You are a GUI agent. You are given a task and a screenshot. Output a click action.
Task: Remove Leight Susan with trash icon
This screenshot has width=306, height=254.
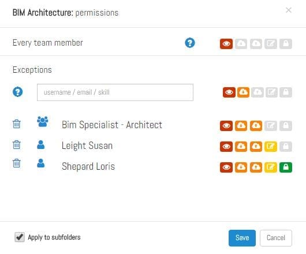[17, 144]
